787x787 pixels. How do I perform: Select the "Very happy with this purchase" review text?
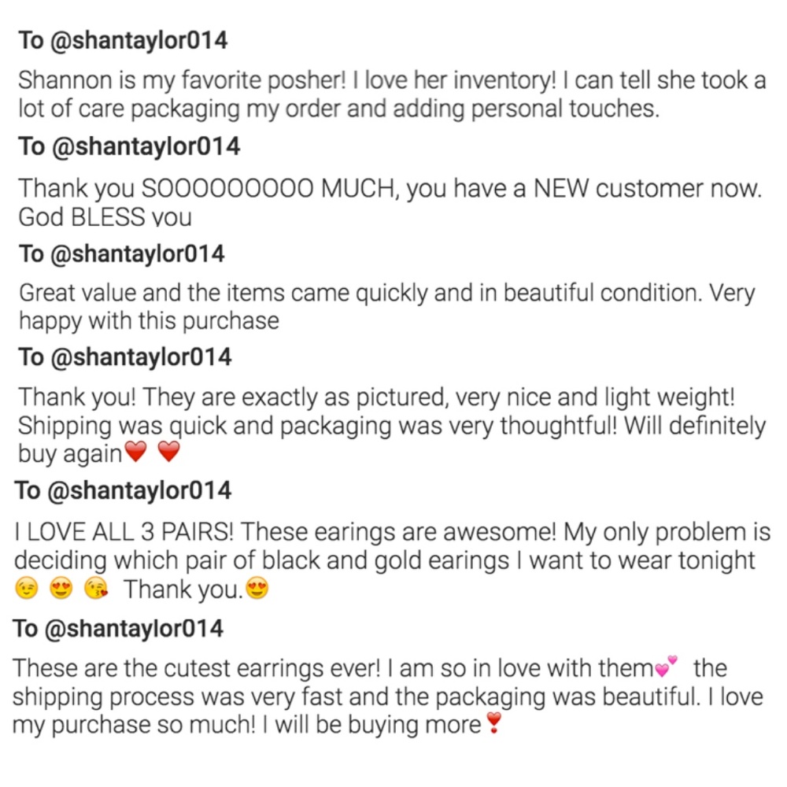tap(149, 321)
